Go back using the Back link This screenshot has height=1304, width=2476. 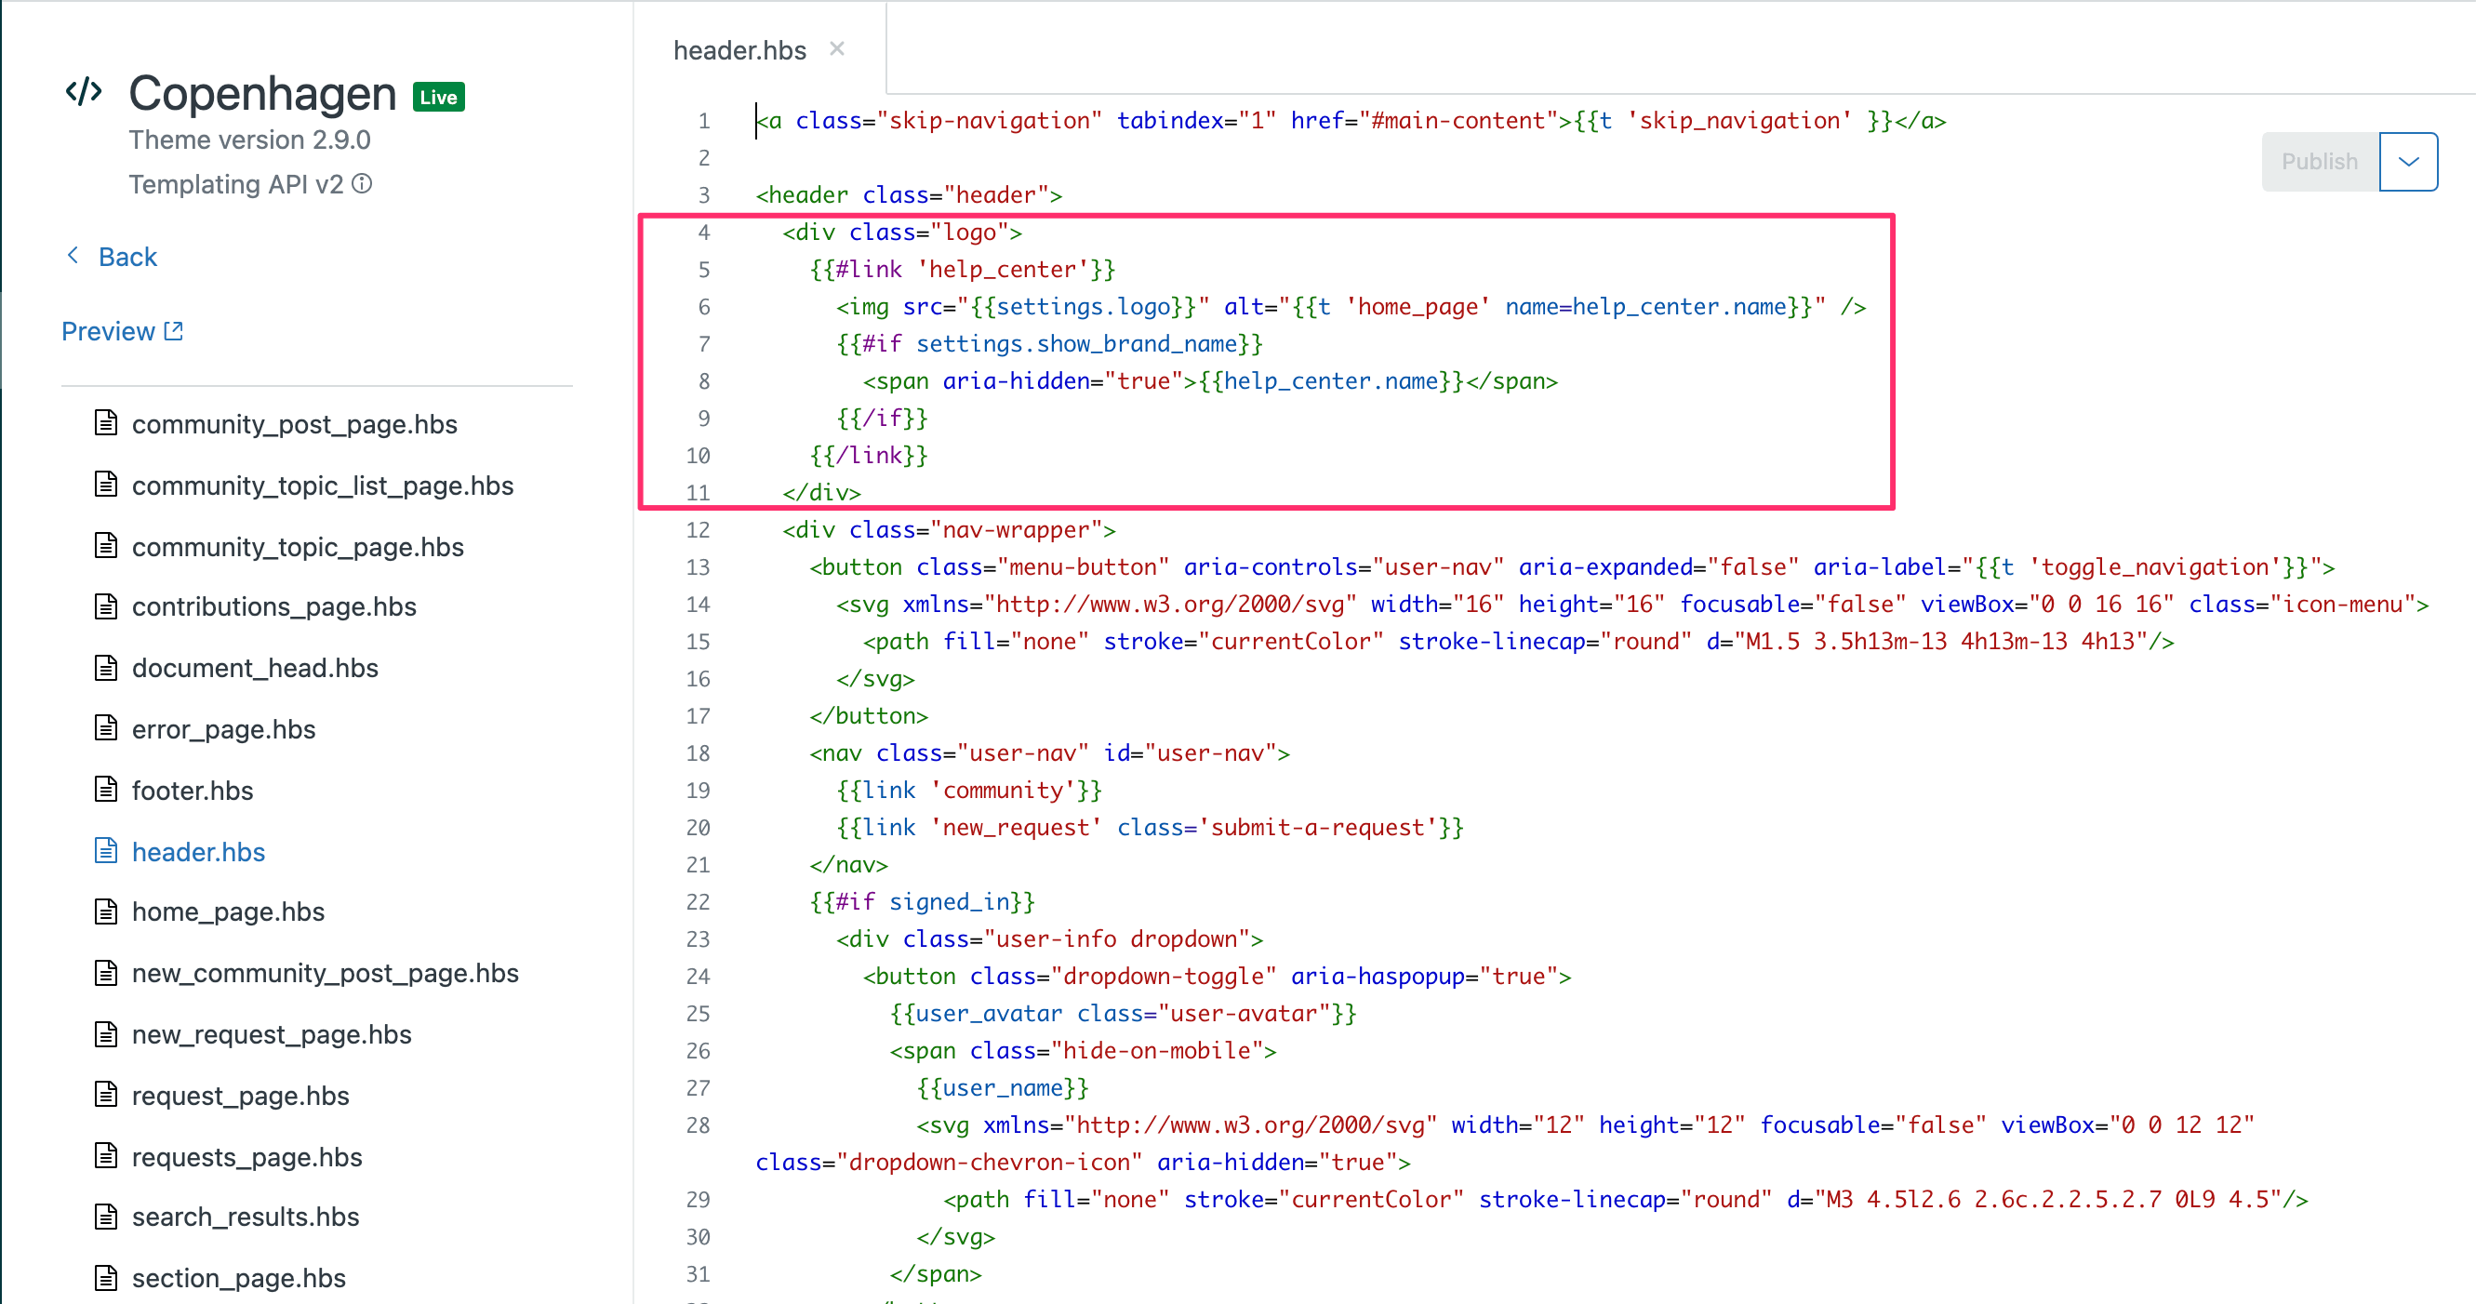point(126,257)
